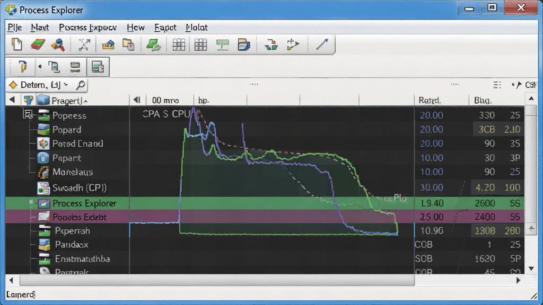The height and width of the screenshot is (305, 543).
Task: Open the Detem dropdown
Action: [x=66, y=85]
